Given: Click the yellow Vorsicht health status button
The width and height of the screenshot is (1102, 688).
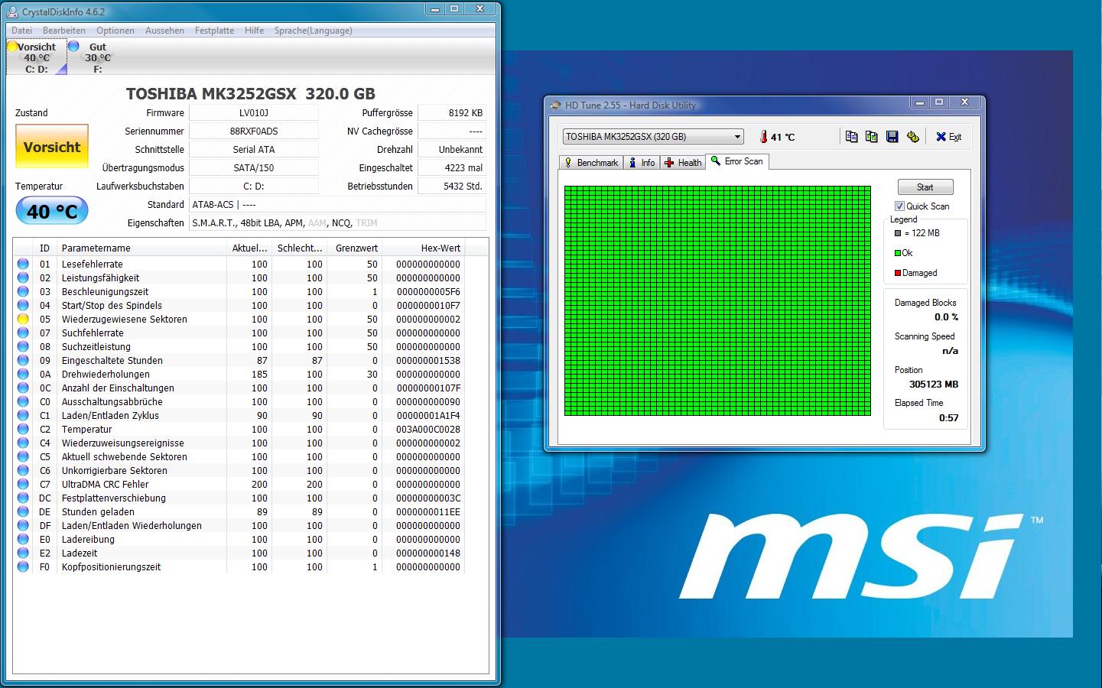Looking at the screenshot, I should pyautogui.click(x=52, y=147).
